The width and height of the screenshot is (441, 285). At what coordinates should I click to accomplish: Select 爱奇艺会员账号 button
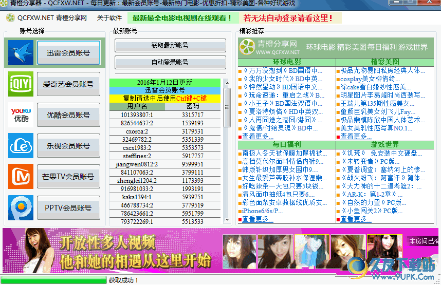[x=68, y=84]
